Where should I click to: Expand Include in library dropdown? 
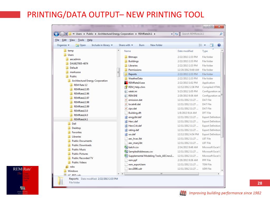[102, 45]
